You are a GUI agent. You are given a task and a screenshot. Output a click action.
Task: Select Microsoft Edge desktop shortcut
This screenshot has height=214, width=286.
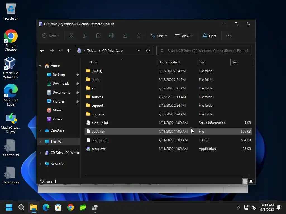(11, 95)
